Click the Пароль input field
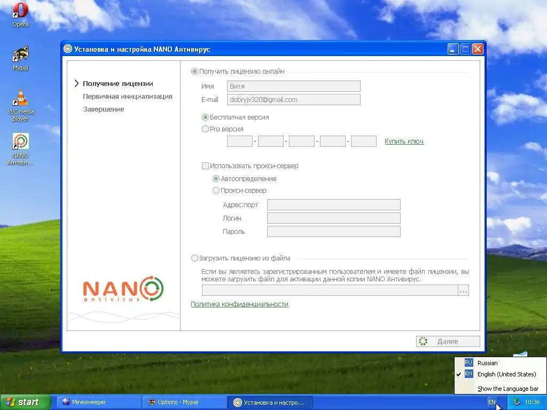The height and width of the screenshot is (410, 547). tap(333, 231)
